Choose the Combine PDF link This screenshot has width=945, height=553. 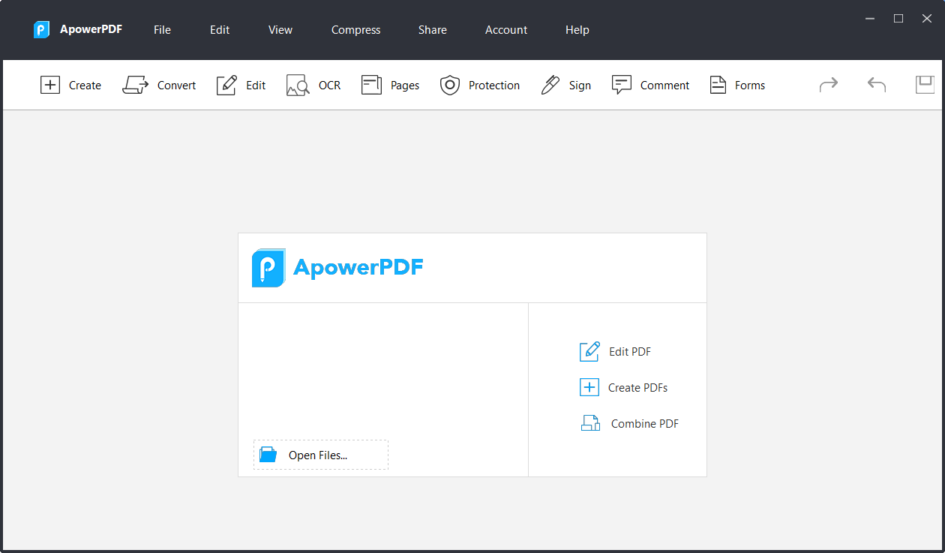pos(645,423)
